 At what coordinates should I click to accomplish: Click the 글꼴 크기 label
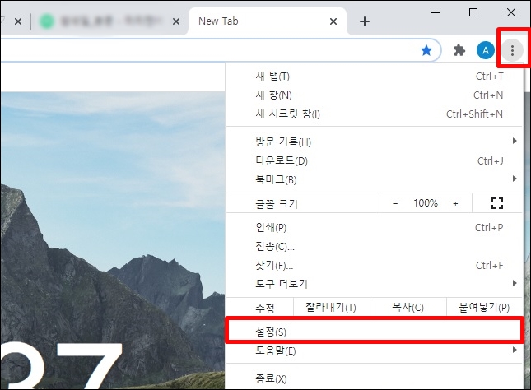277,204
